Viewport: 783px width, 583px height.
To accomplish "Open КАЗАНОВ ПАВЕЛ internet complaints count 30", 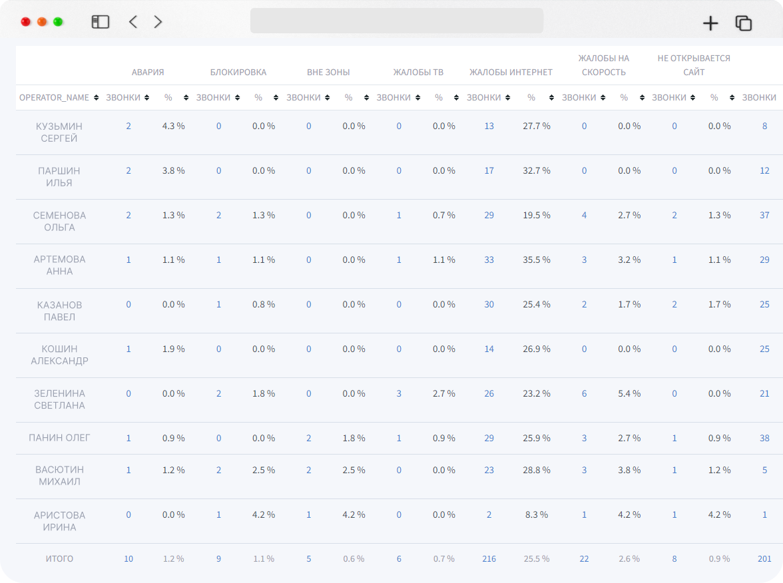I will (x=489, y=305).
